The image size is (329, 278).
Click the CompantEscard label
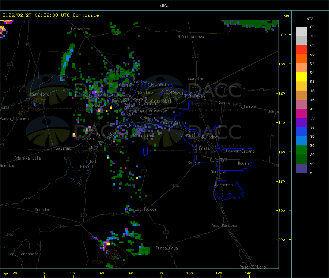click(241, 151)
